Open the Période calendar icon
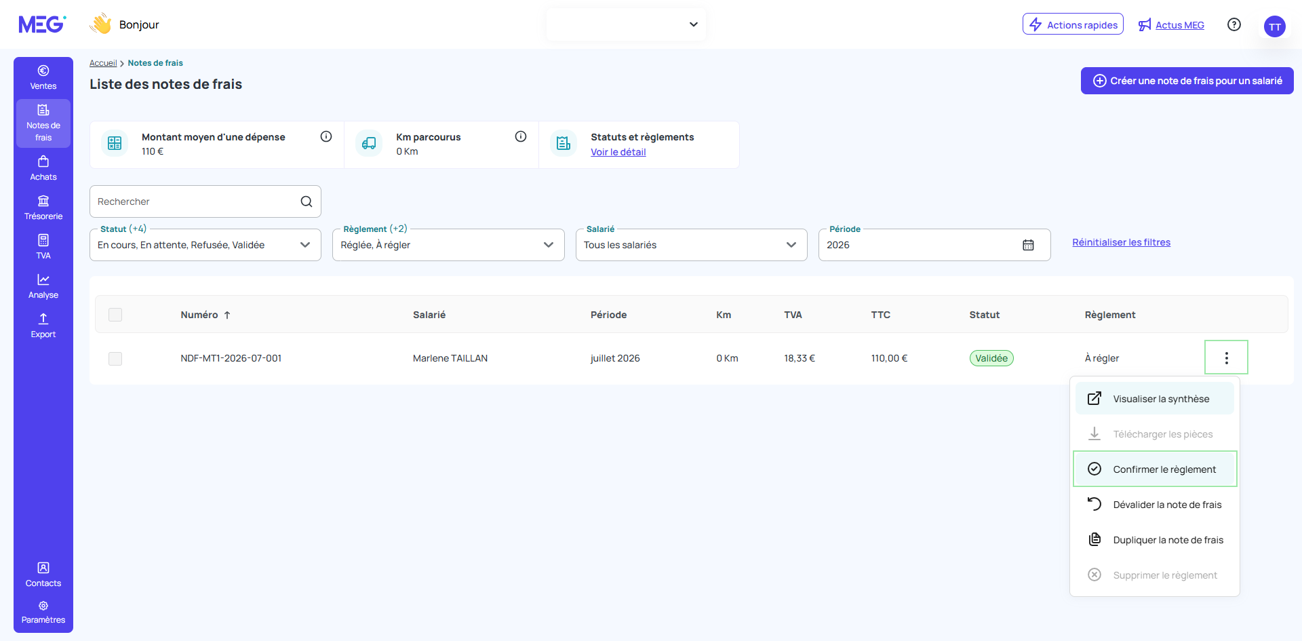 [1028, 245]
